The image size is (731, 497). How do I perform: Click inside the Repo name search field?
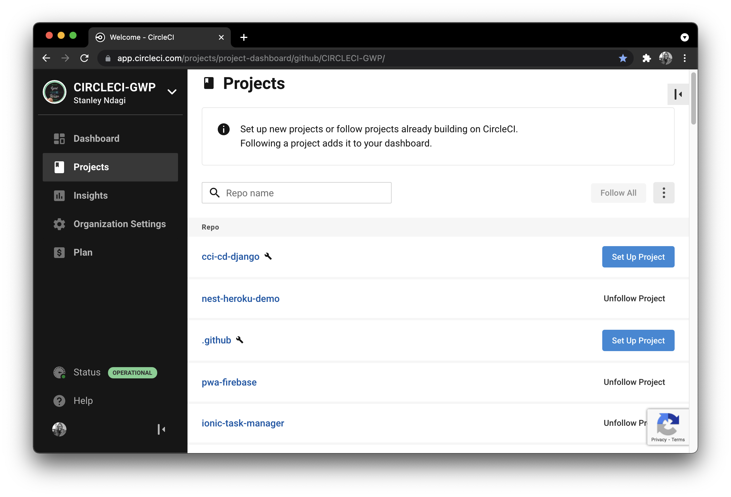click(x=296, y=193)
